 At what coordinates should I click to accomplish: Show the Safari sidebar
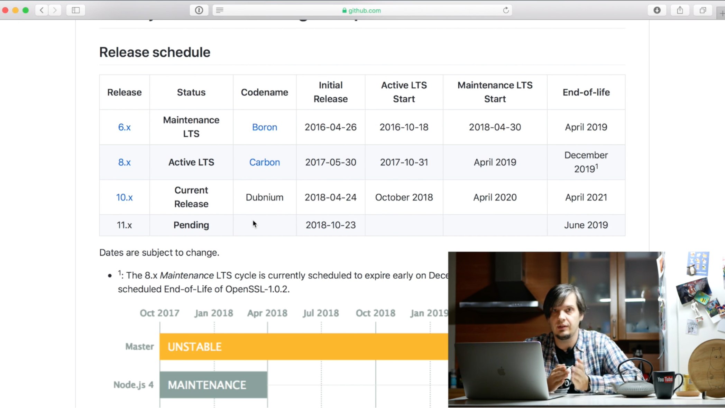click(76, 10)
